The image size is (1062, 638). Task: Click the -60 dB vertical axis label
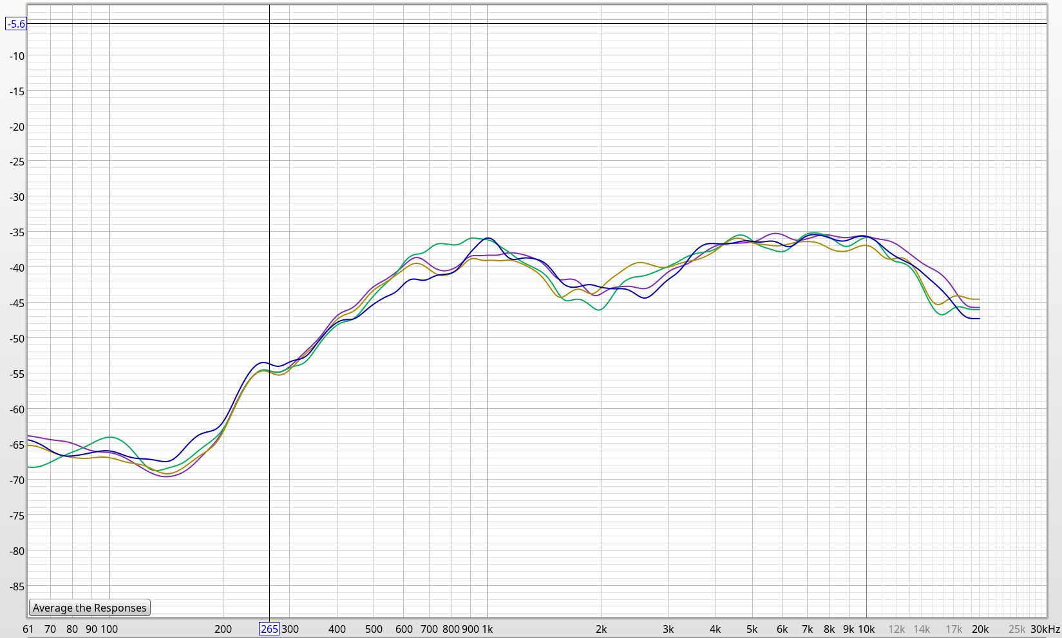pyautogui.click(x=17, y=409)
